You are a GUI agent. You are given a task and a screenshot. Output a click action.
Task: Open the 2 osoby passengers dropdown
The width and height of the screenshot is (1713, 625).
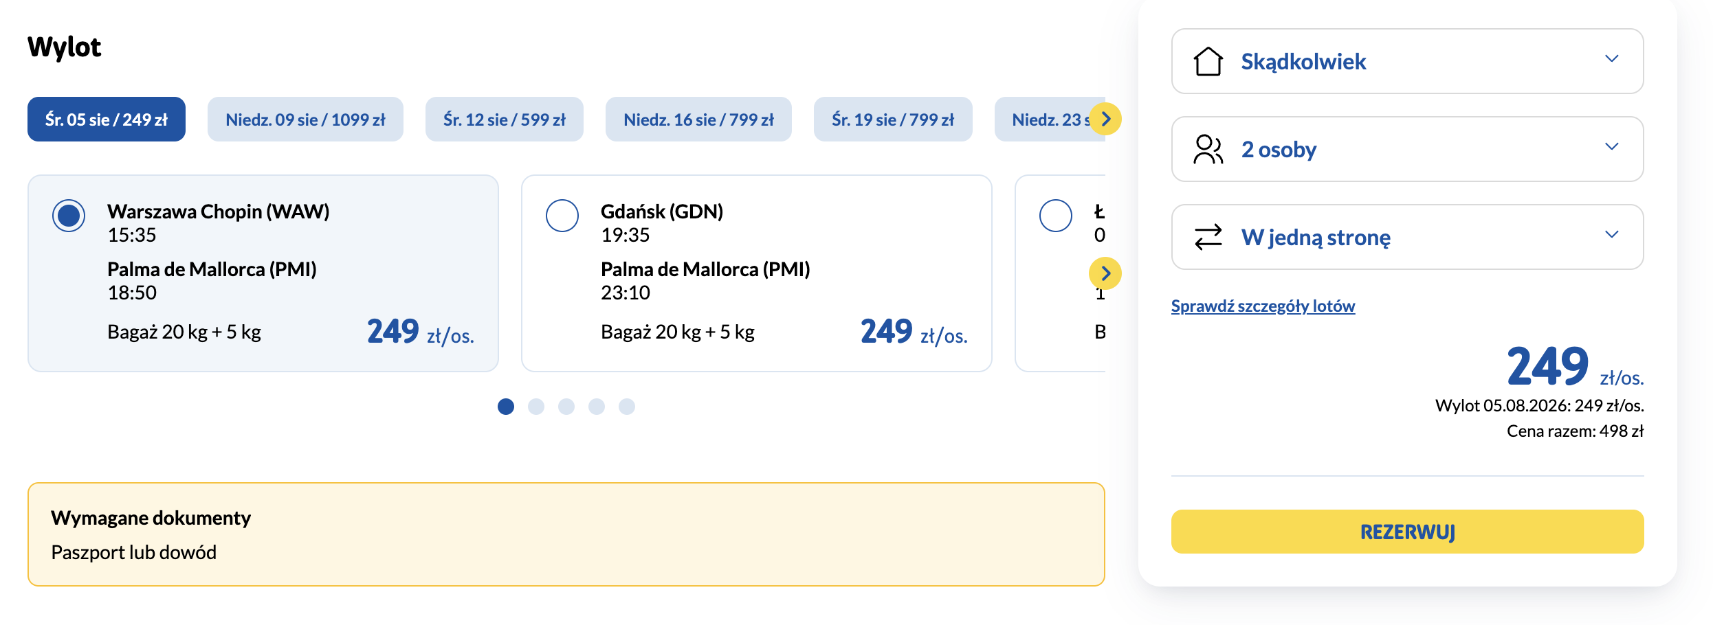tap(1407, 149)
